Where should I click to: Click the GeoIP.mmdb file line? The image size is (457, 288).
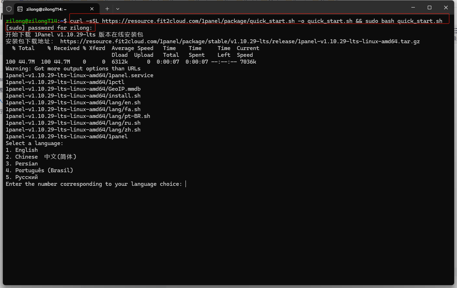pyautogui.click(x=73, y=89)
